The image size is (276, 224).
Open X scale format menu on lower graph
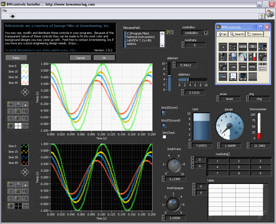(25, 191)
